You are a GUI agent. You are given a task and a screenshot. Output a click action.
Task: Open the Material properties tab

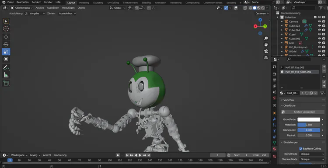[x=275, y=149]
